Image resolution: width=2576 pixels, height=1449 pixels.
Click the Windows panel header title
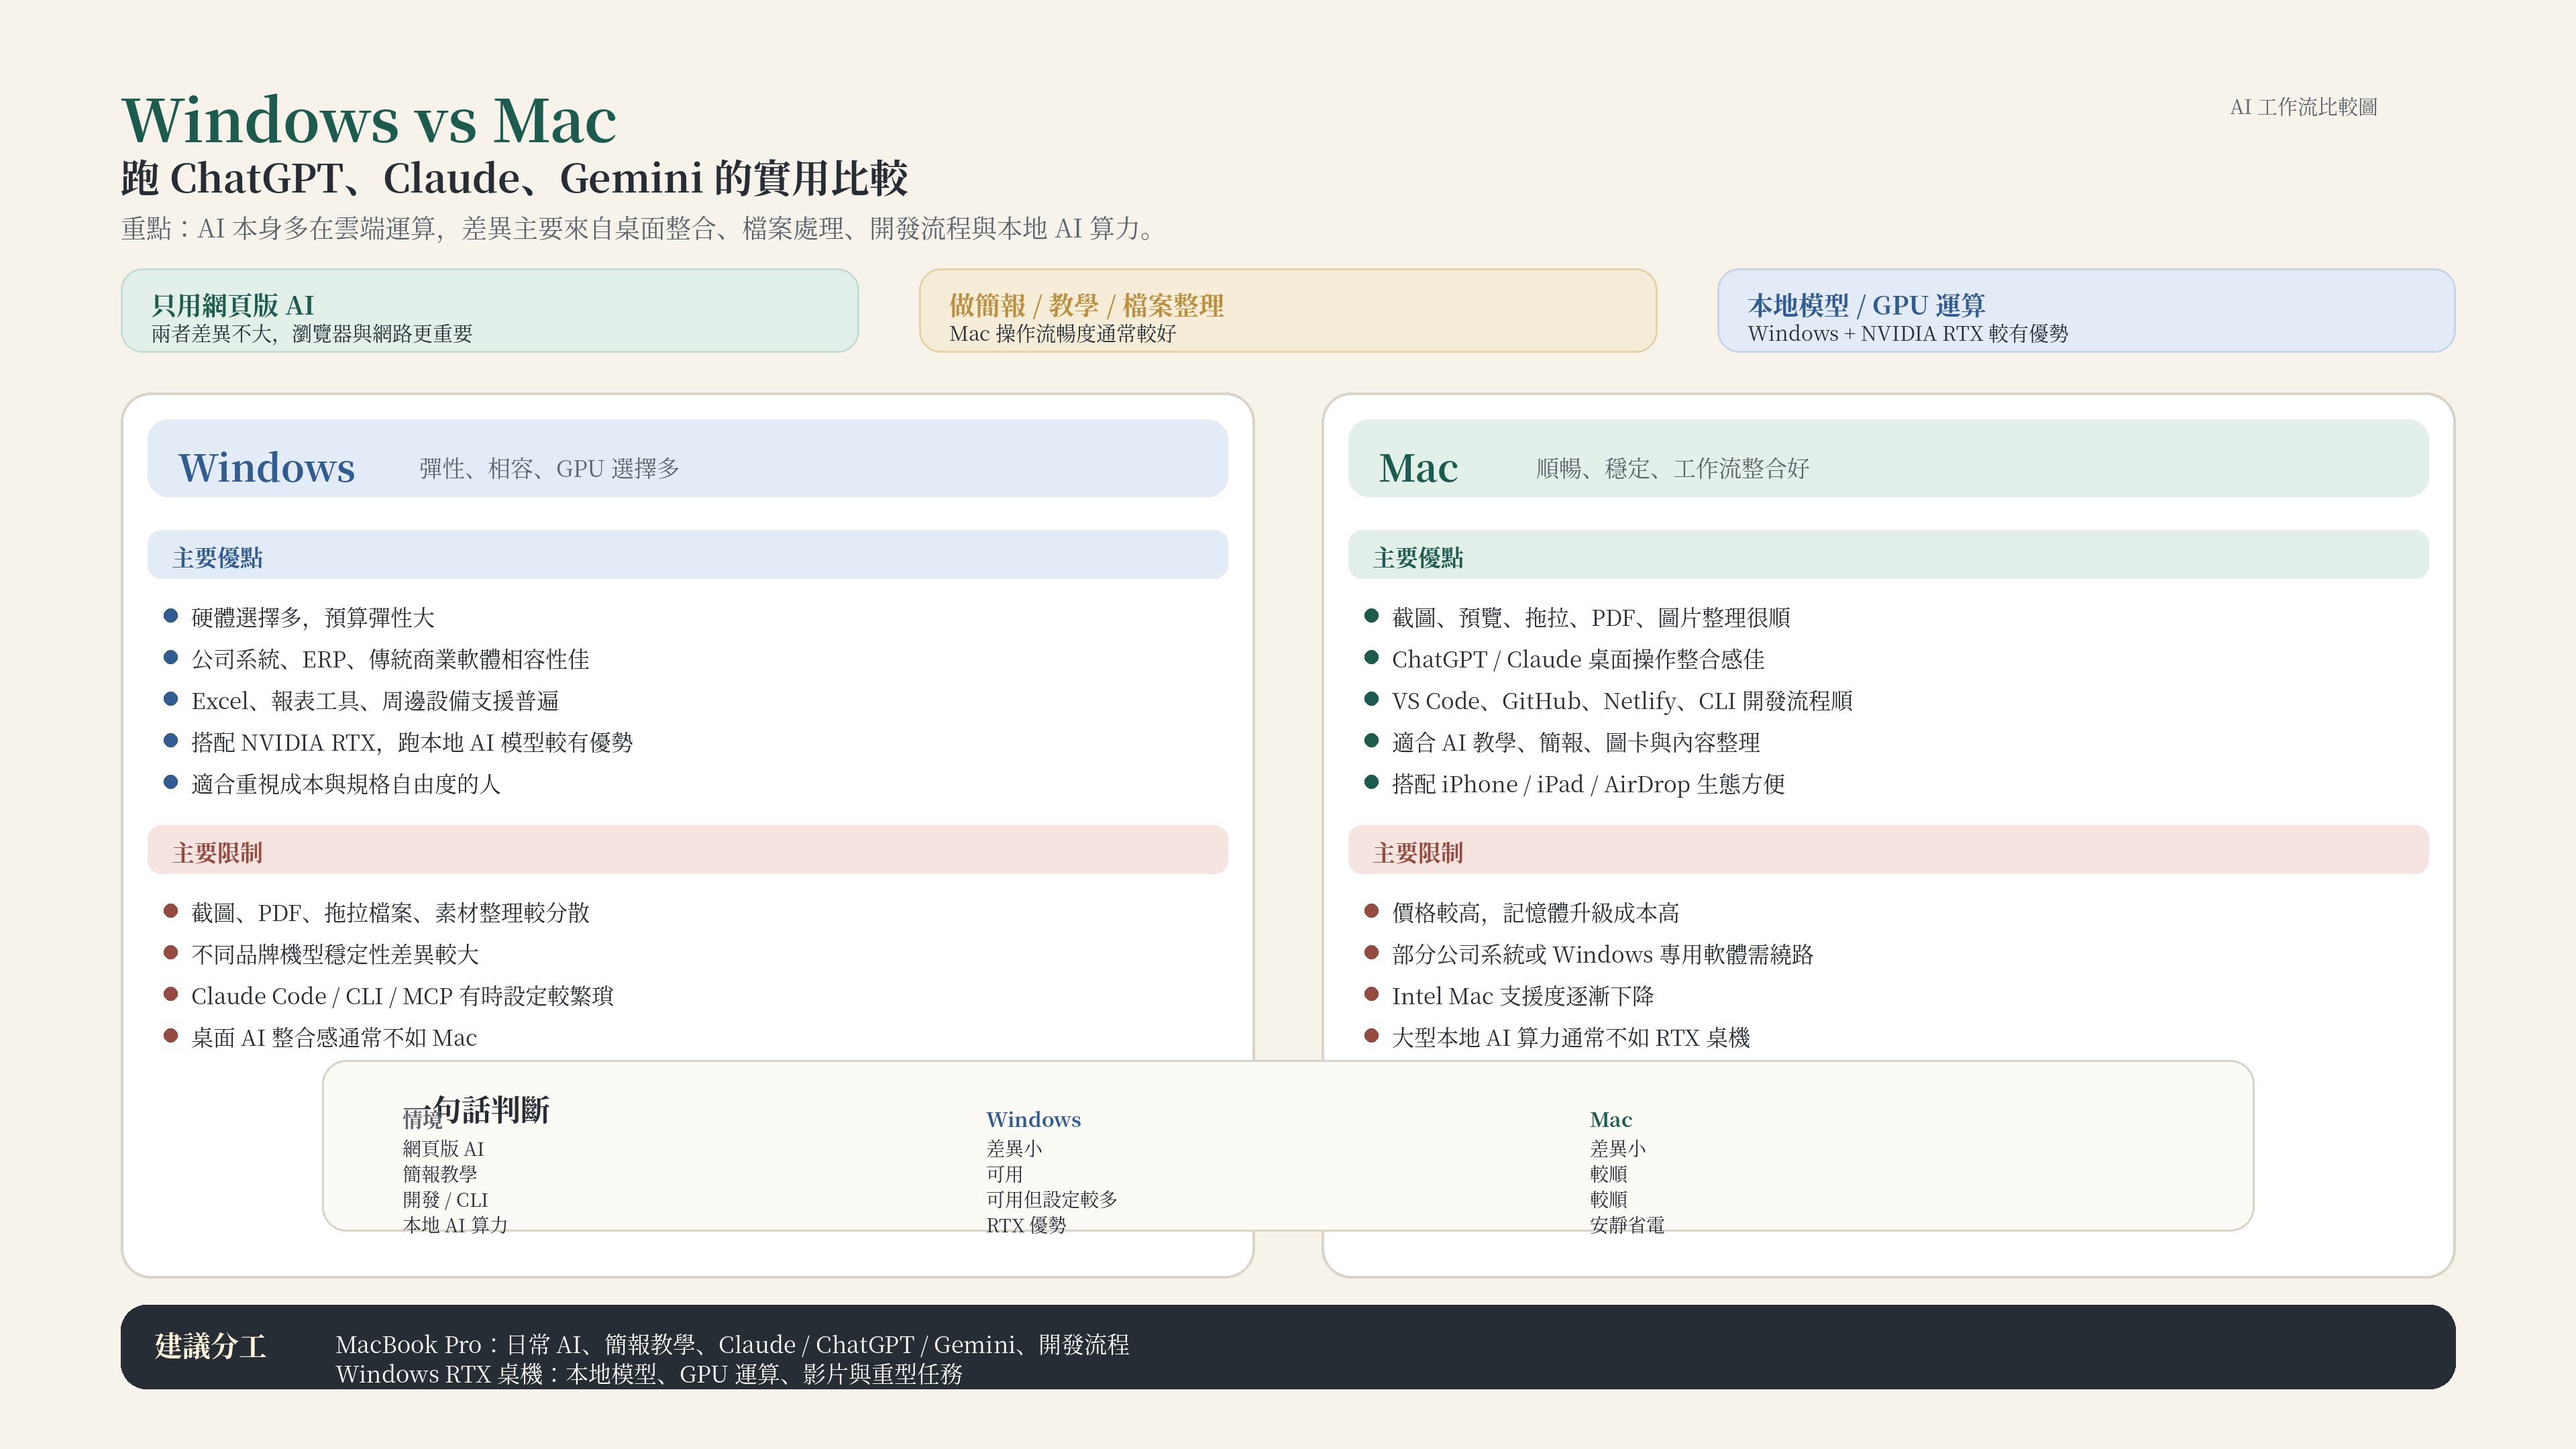click(266, 467)
